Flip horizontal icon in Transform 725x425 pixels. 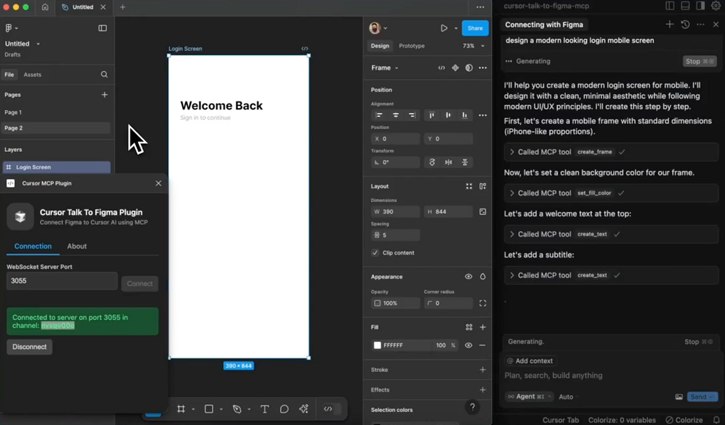tap(449, 163)
